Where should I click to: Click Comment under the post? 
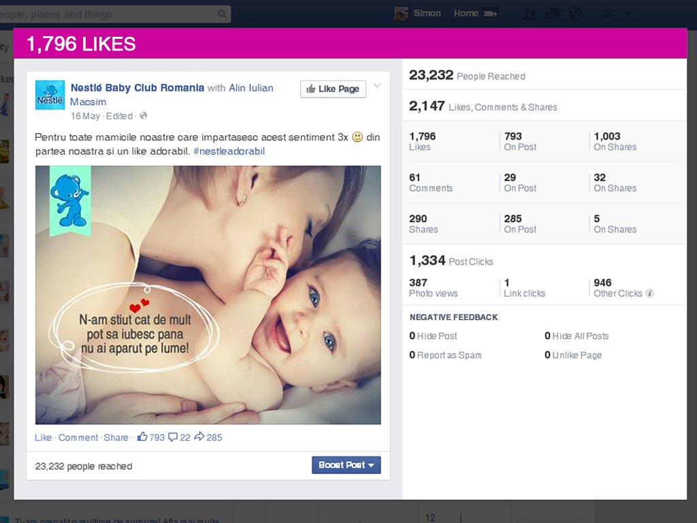point(78,438)
